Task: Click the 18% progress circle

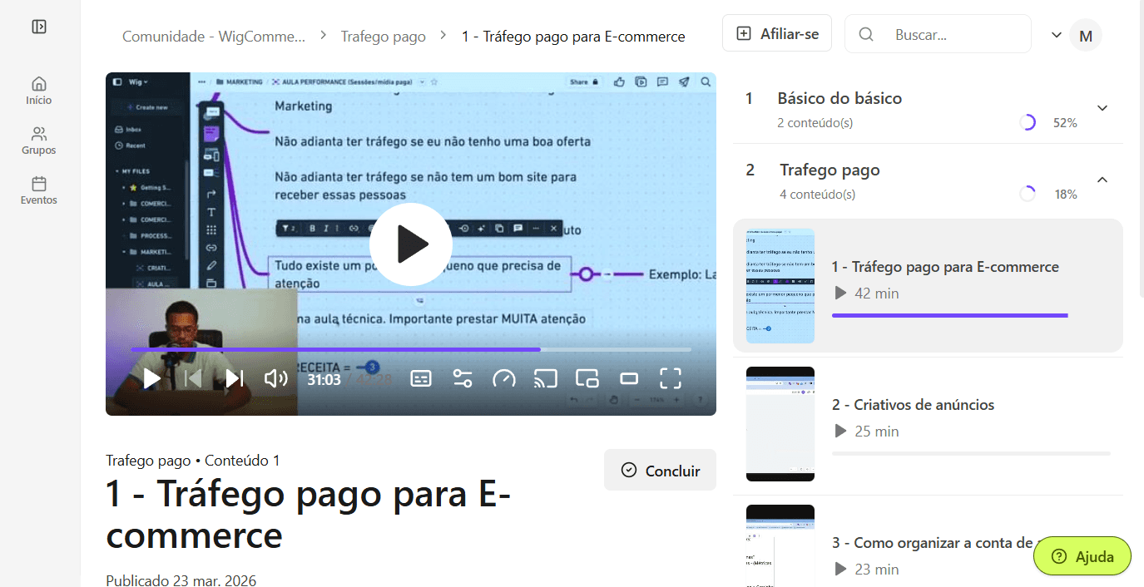Action: tap(1028, 194)
